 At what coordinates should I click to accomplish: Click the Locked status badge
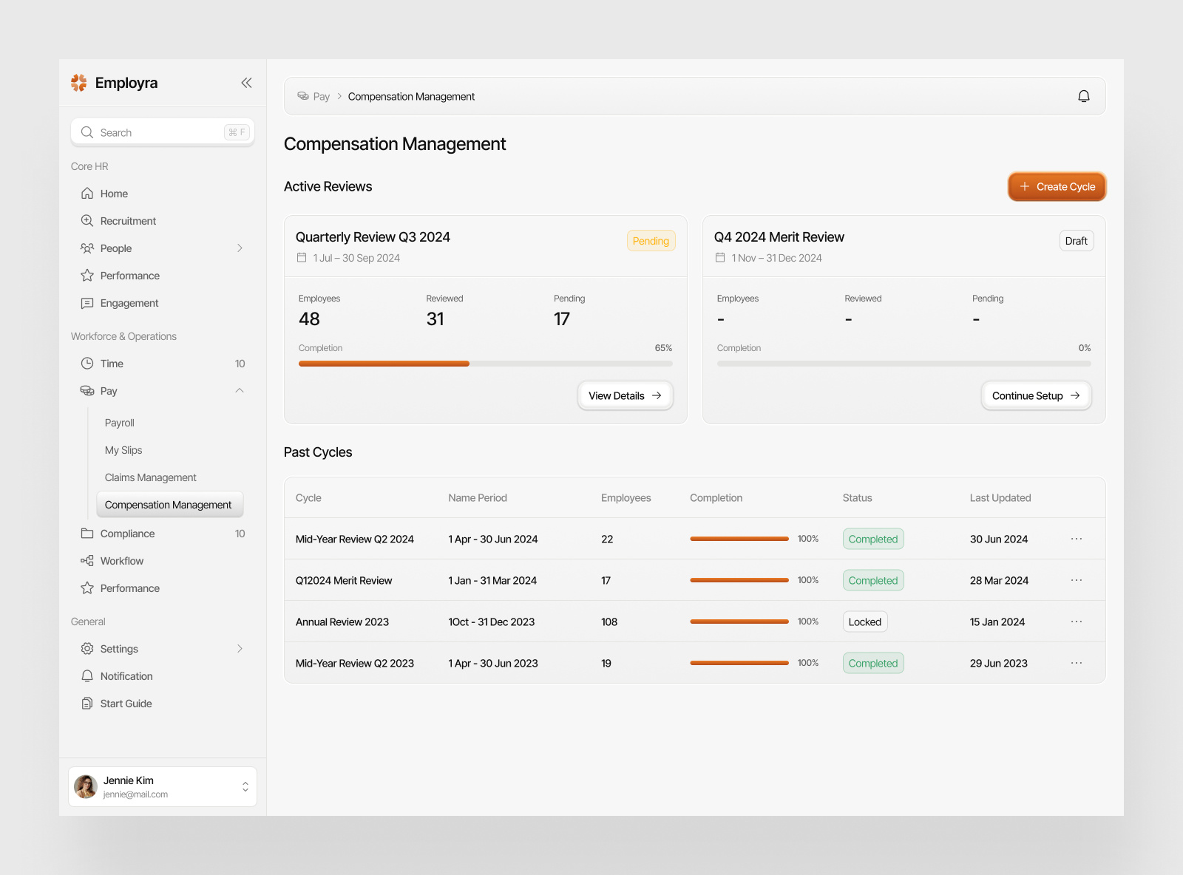point(865,622)
